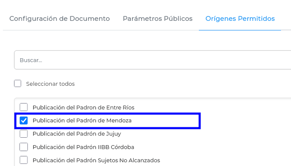Select the Orígenes Permitidos tab
This screenshot has width=291, height=166.
(x=240, y=19)
